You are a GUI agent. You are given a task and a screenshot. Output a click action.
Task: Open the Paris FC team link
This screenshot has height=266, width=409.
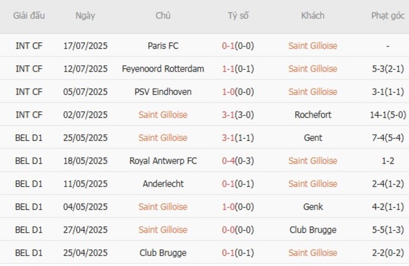[163, 45]
